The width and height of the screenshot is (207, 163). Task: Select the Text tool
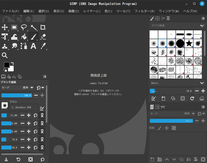pos(33,46)
